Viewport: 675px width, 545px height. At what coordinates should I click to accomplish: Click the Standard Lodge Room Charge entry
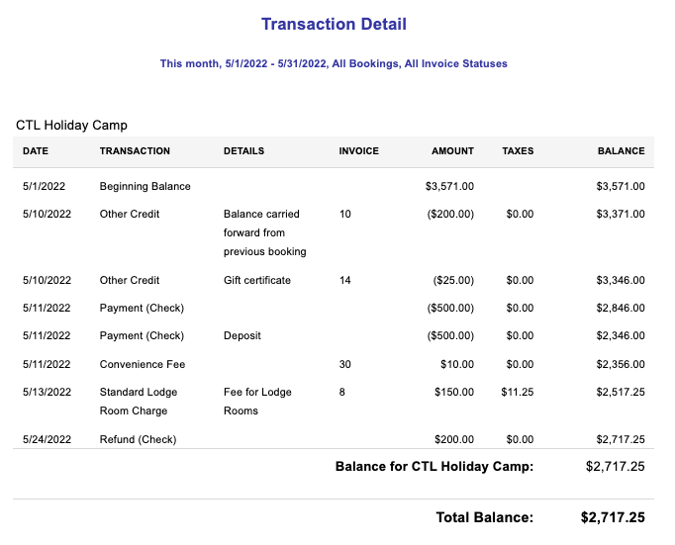[x=139, y=401]
